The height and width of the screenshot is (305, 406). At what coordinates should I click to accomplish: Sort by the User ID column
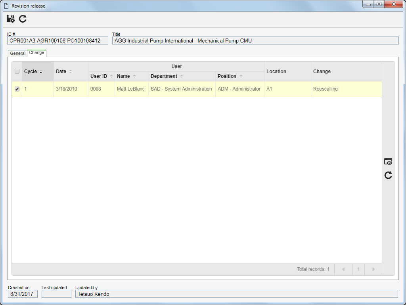101,76
